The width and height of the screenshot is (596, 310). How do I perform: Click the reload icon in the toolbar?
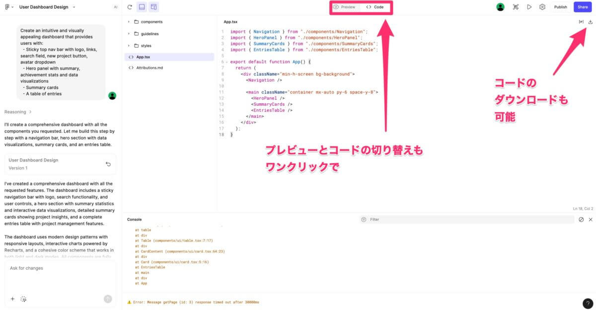(130, 7)
